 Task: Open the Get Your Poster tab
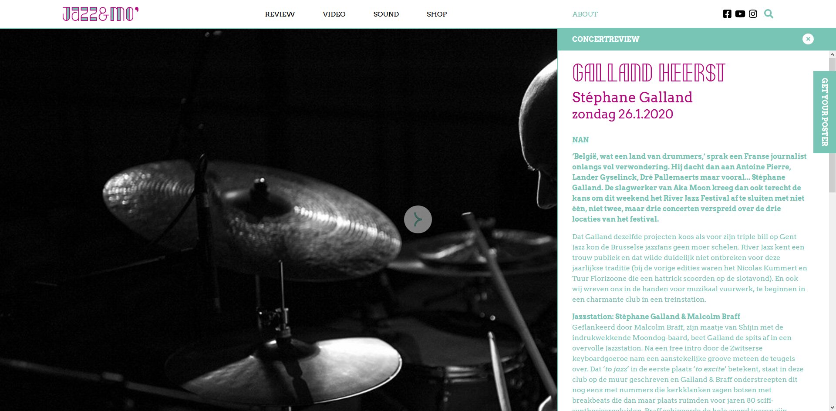tap(824, 112)
